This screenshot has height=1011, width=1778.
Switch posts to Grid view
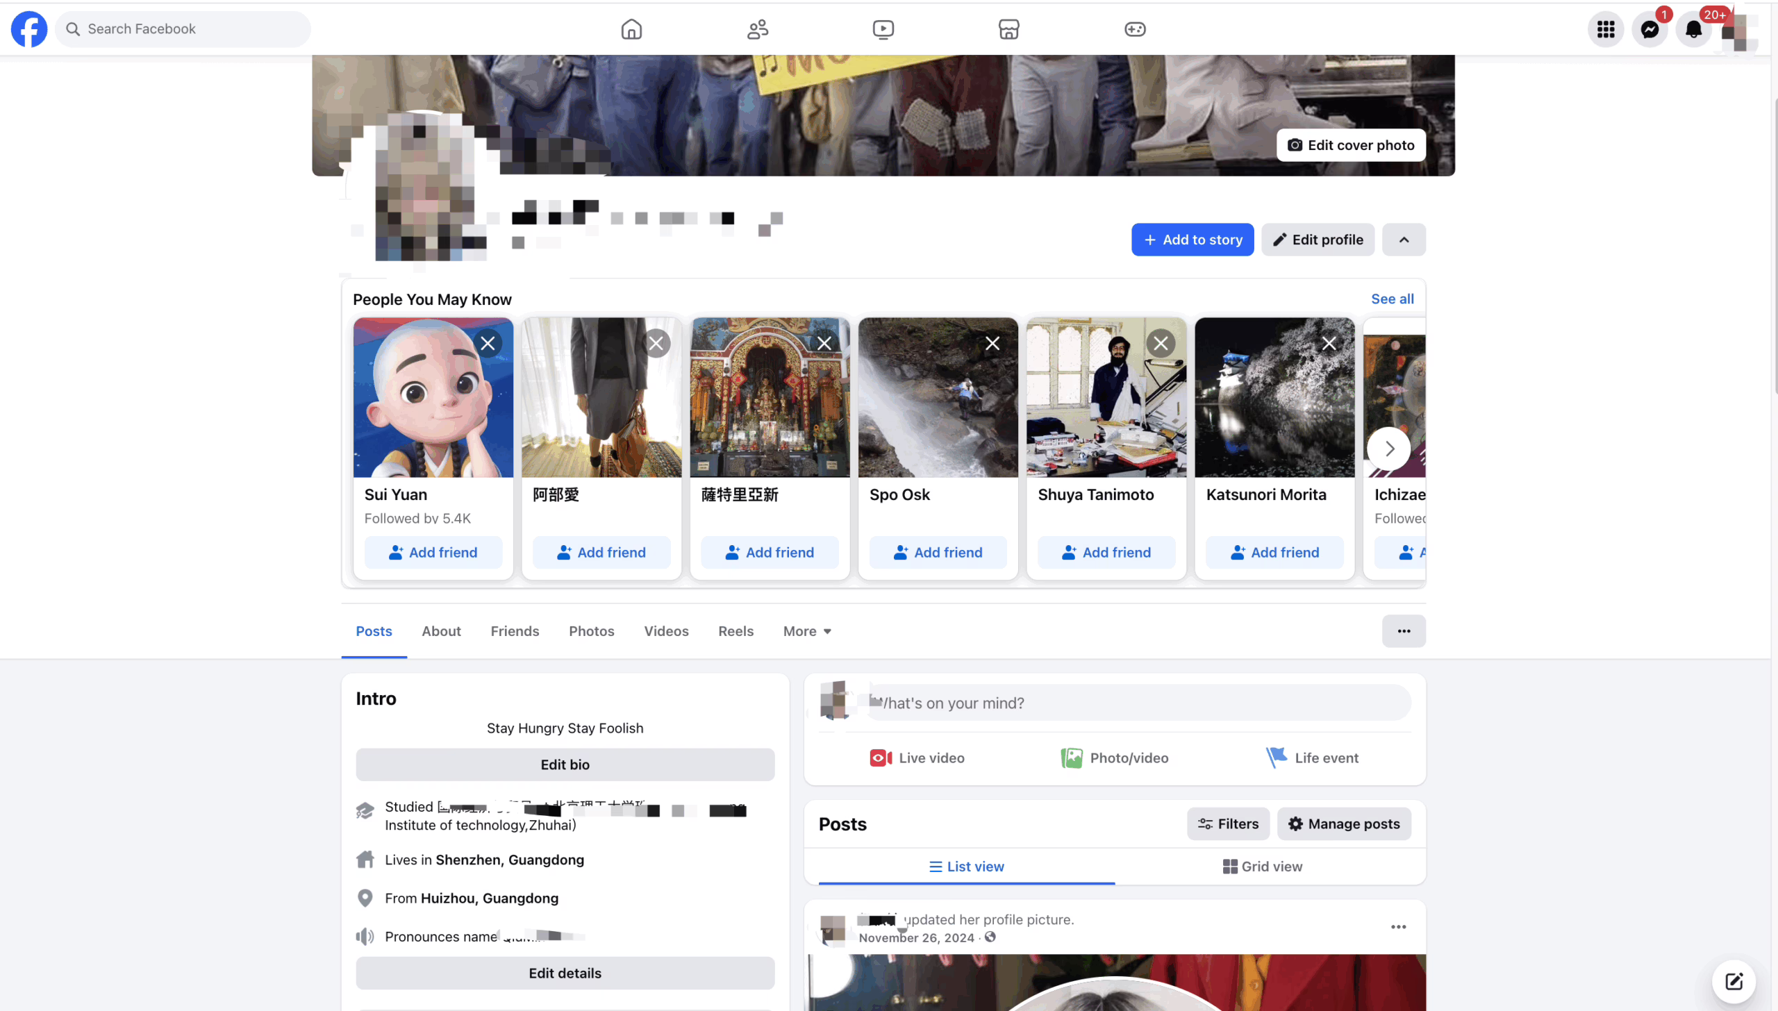tap(1262, 867)
